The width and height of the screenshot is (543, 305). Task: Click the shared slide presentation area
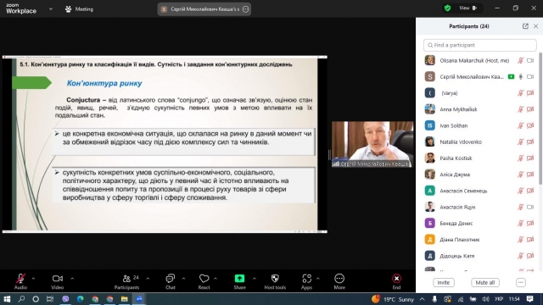165,144
